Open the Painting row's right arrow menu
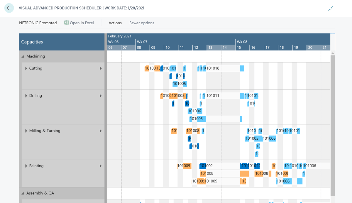Screen dimensions: 352x203 tap(101, 166)
